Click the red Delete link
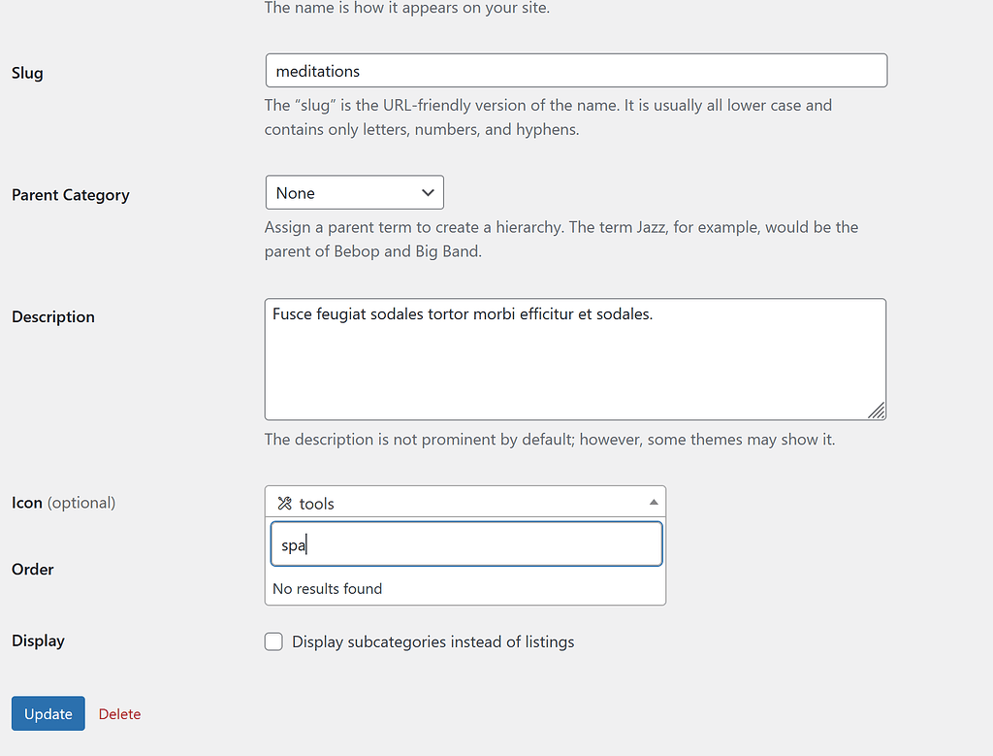The height and width of the screenshot is (756, 993). pyautogui.click(x=119, y=714)
